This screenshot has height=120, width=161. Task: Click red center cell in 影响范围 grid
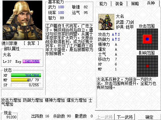[147, 66]
